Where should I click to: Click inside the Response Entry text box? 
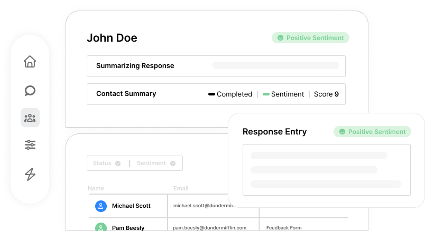coord(326,170)
